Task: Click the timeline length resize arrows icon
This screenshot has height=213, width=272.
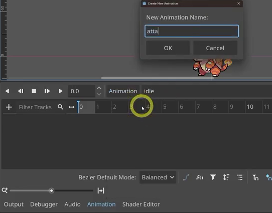Action: coord(71,107)
